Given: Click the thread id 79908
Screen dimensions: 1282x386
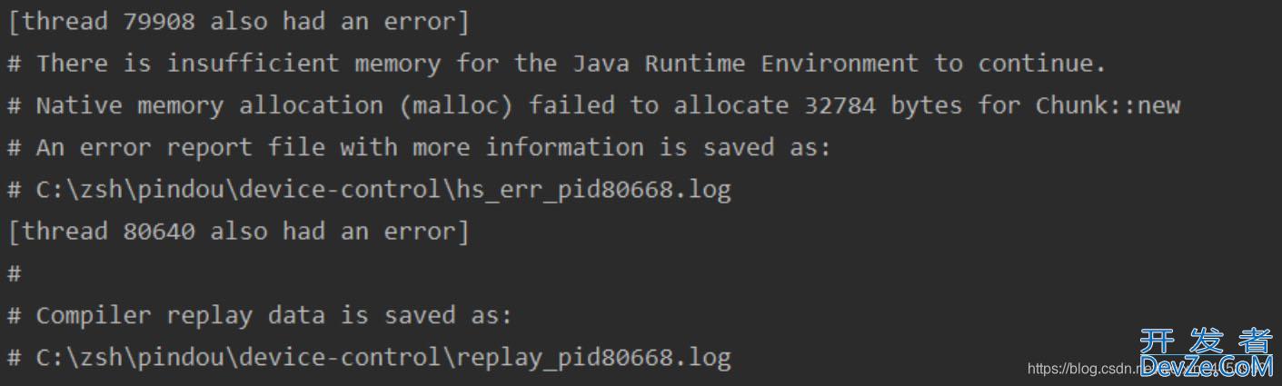Looking at the screenshot, I should pyautogui.click(x=158, y=22).
